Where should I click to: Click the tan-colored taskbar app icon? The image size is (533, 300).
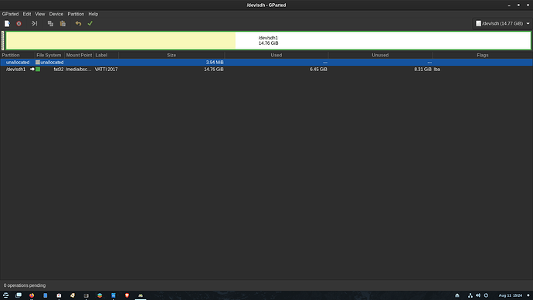73,295
